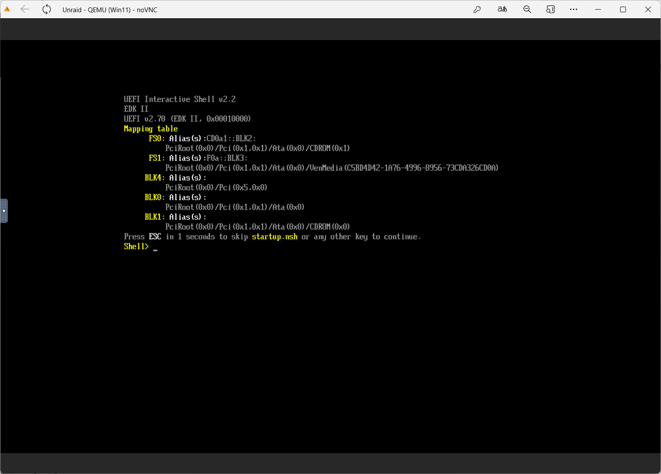Click the 'BLK4:' mapping label
661x474 pixels.
155,178
